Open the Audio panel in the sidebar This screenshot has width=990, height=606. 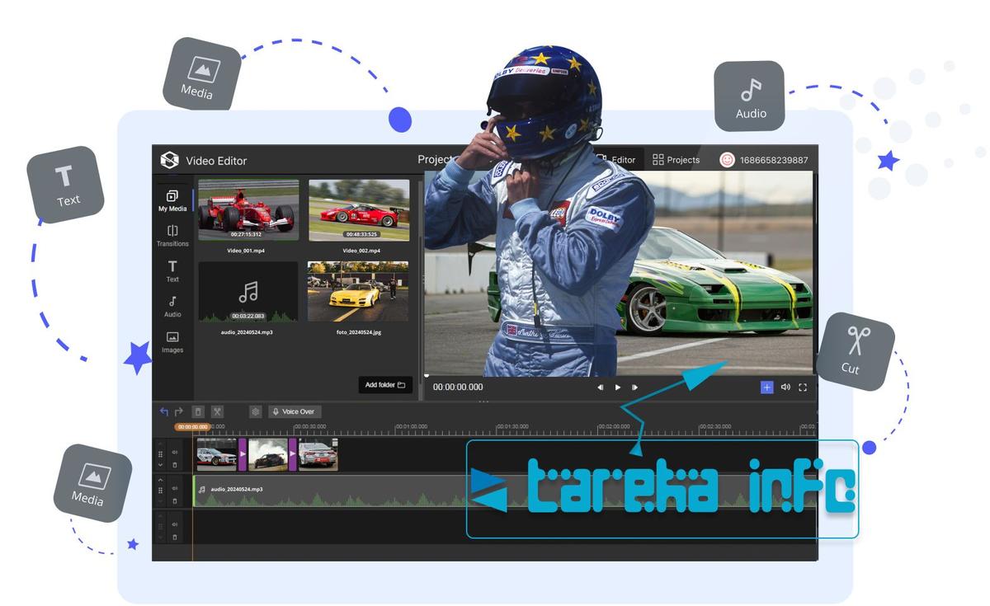(172, 307)
